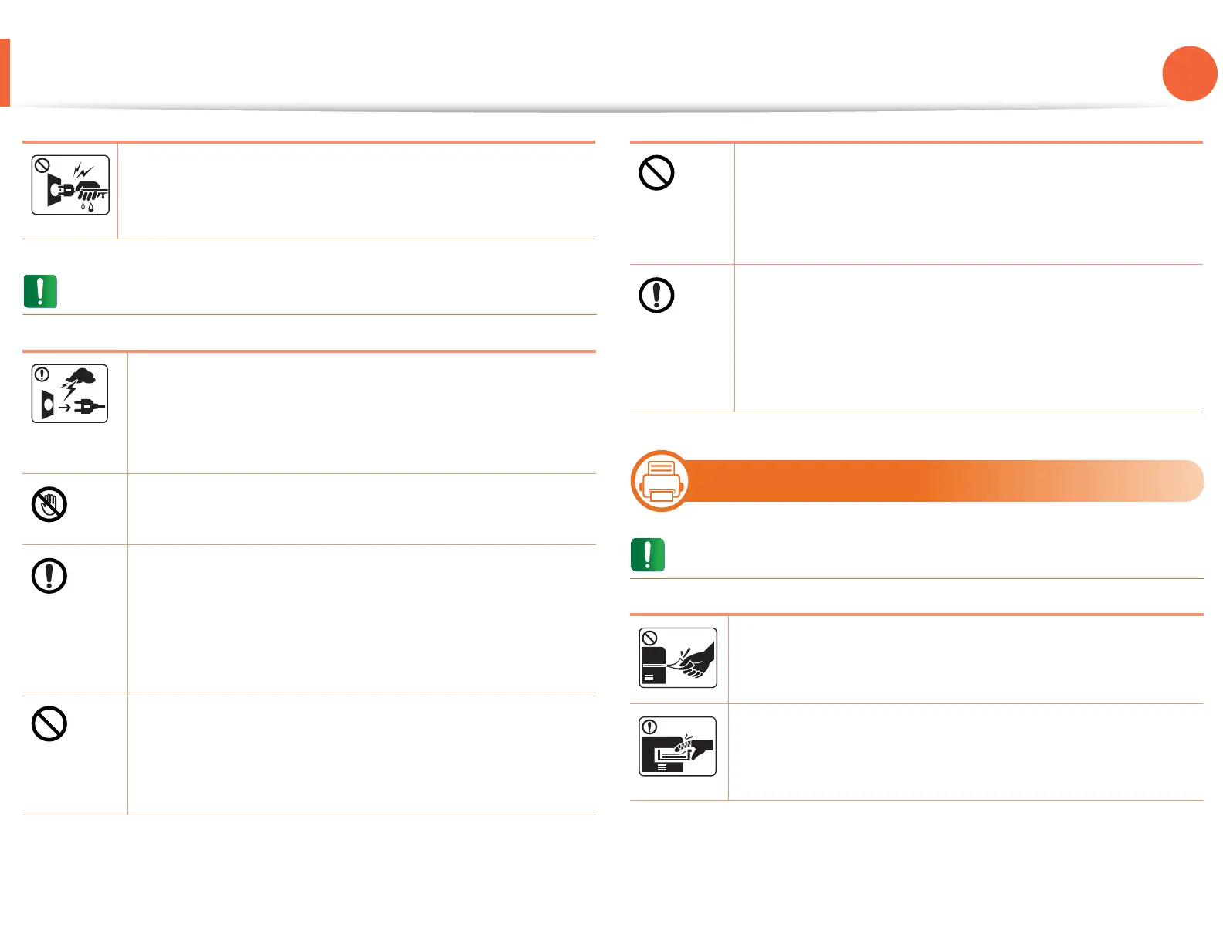Click green caution icon under printer section header

click(x=648, y=555)
